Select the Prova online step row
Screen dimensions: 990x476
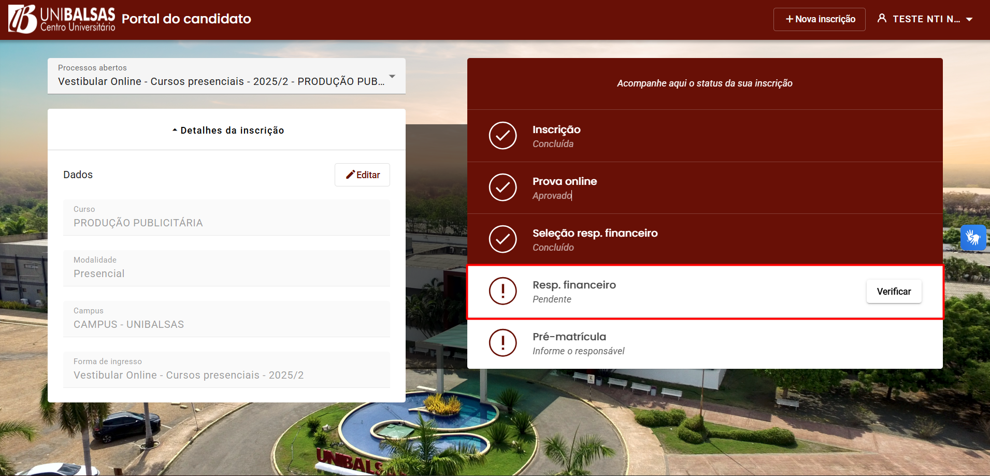point(705,187)
